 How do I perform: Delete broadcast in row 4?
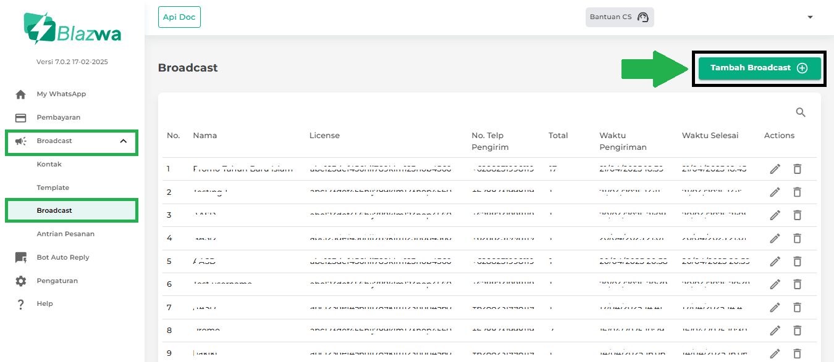click(798, 238)
